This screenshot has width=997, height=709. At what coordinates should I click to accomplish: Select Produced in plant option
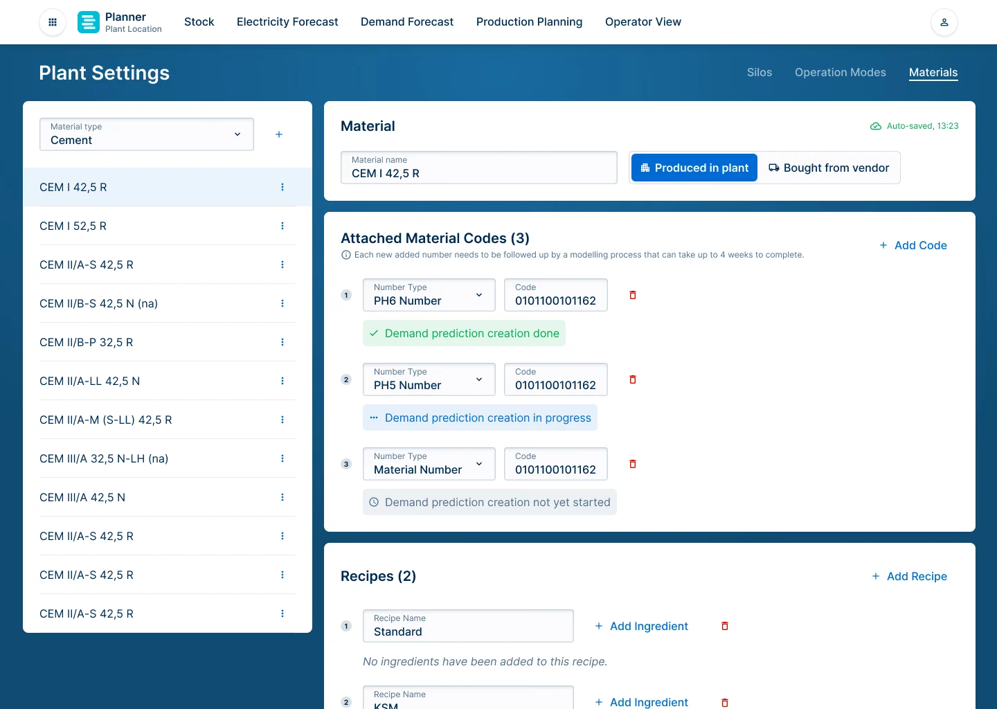pos(694,168)
